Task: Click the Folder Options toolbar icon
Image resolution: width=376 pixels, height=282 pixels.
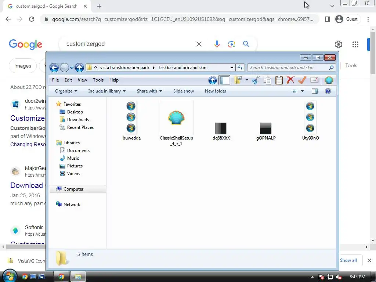Action: click(x=238, y=80)
